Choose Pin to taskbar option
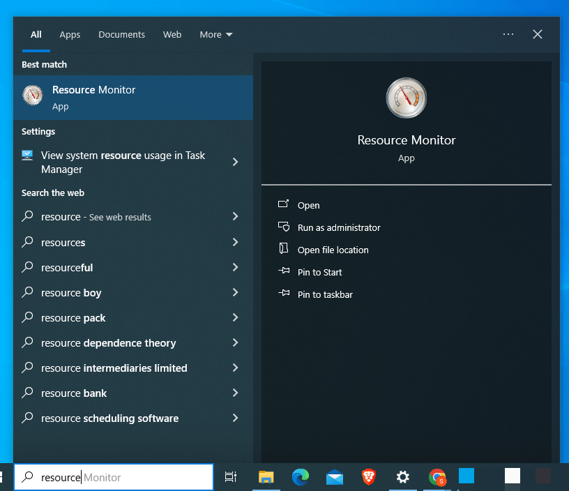 click(324, 294)
